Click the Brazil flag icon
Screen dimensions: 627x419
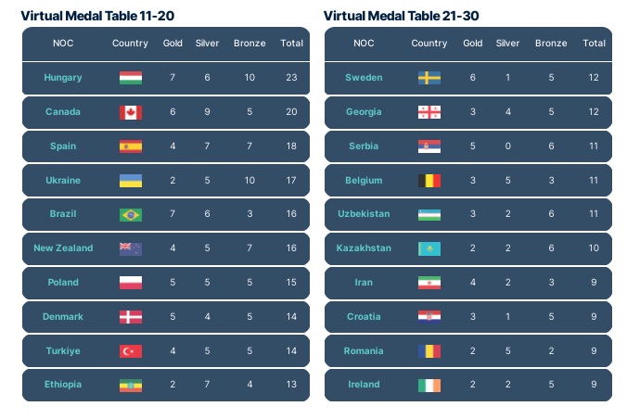coord(130,214)
